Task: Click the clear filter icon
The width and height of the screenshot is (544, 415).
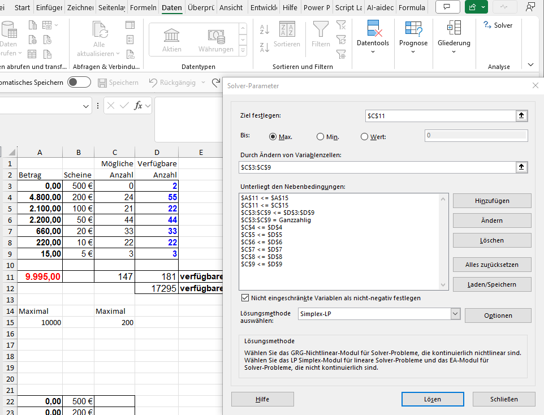Action: coord(341,25)
